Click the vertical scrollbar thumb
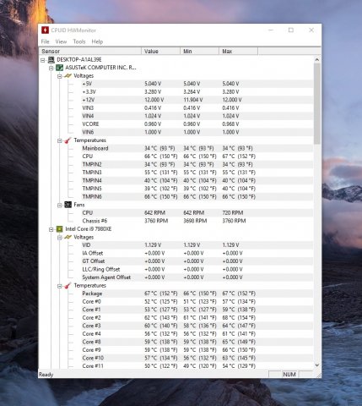 tap(317, 103)
